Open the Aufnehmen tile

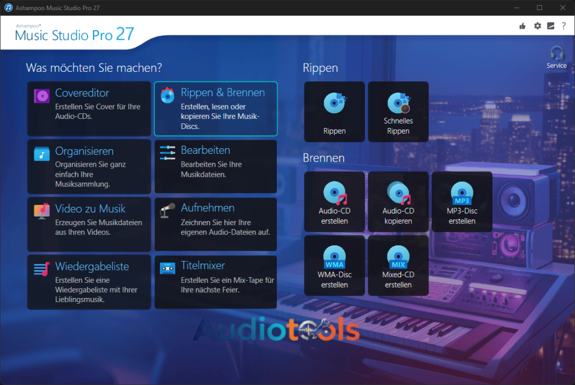pyautogui.click(x=216, y=224)
